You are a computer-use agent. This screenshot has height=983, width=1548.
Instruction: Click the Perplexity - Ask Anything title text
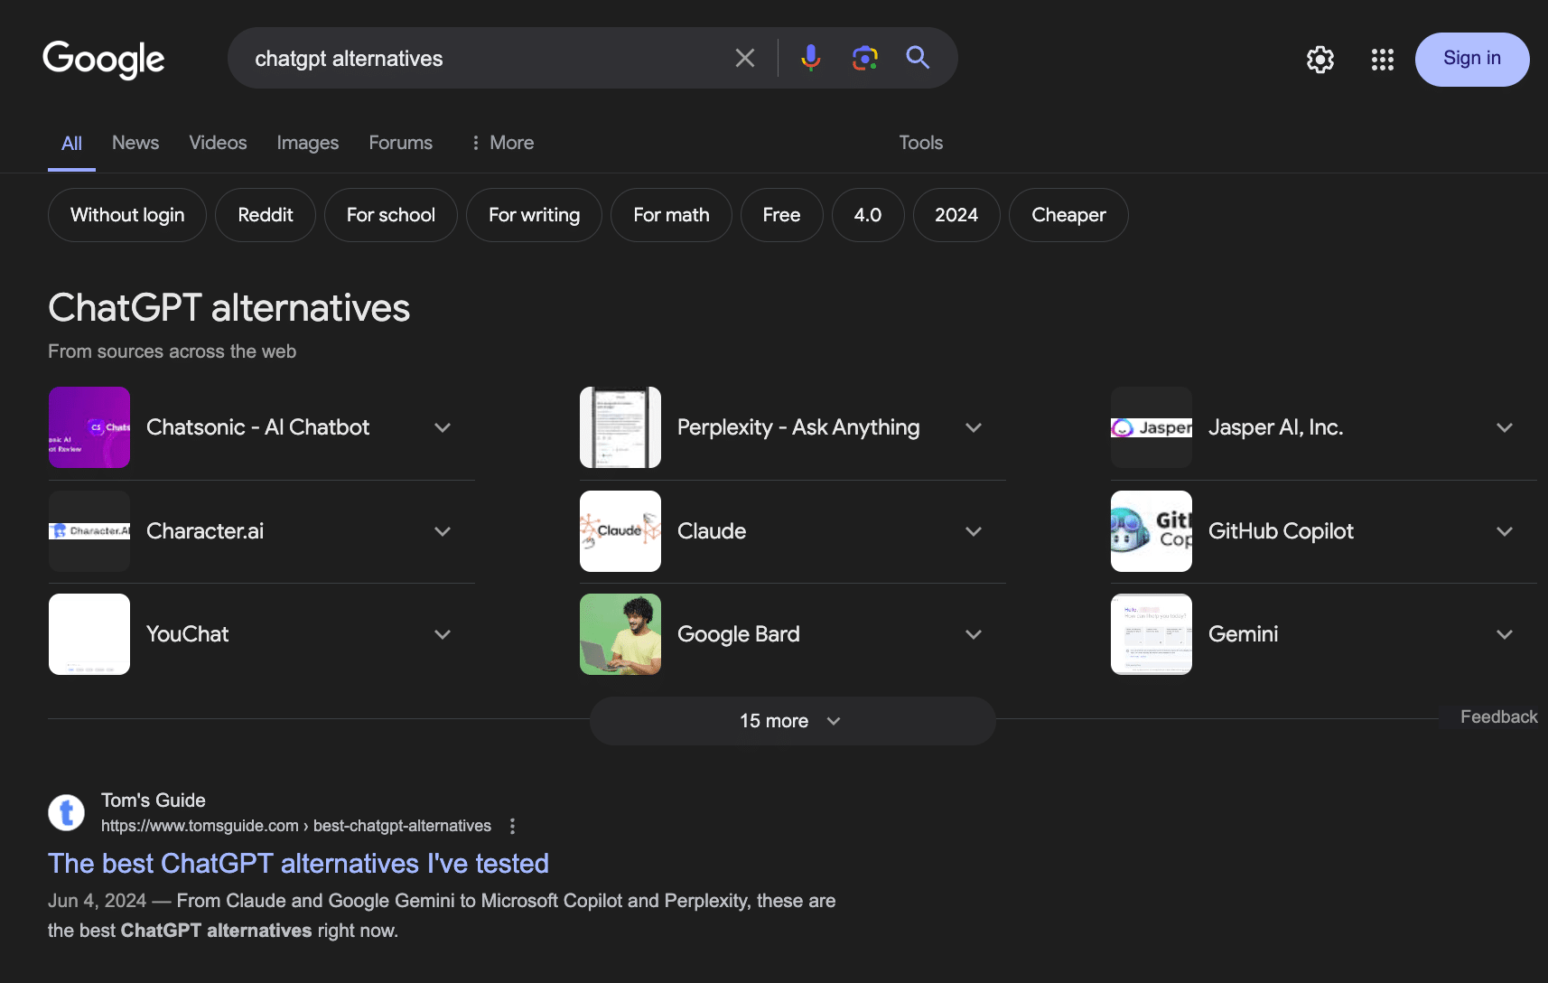(798, 427)
